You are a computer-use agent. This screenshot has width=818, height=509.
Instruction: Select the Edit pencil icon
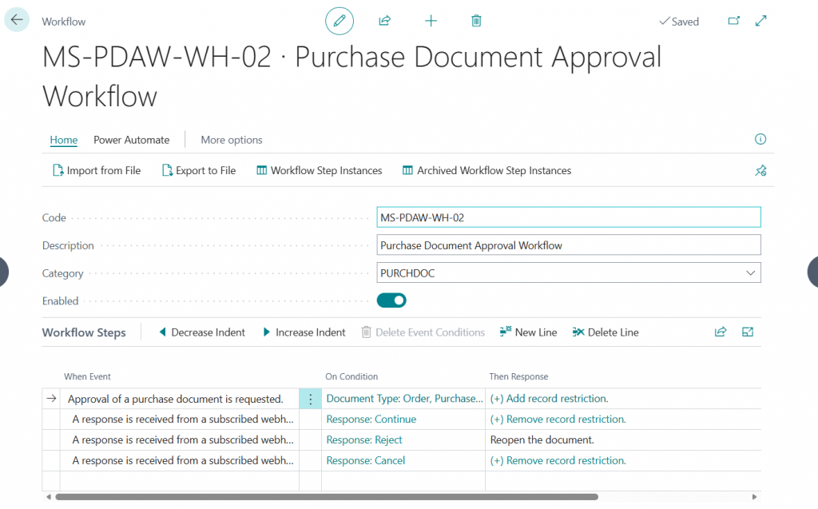(339, 21)
